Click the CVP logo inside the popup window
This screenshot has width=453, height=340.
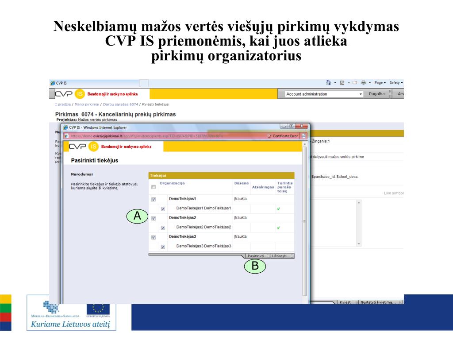tap(77, 146)
